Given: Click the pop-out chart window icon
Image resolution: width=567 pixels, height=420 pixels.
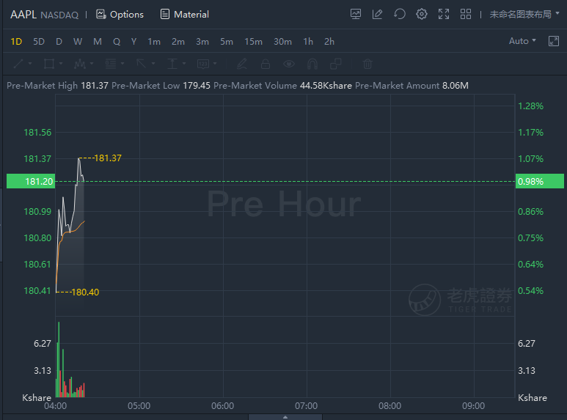Looking at the screenshot, I should (x=554, y=41).
